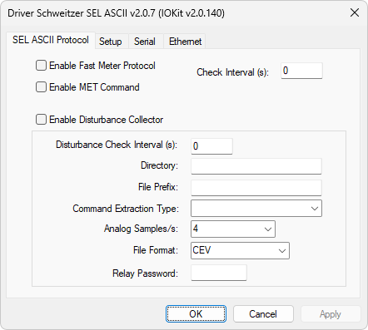368x330 pixels.
Task: Click the Relay Password field
Action: [x=219, y=273]
